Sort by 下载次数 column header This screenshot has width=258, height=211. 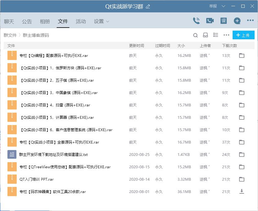pyautogui.click(x=230, y=45)
